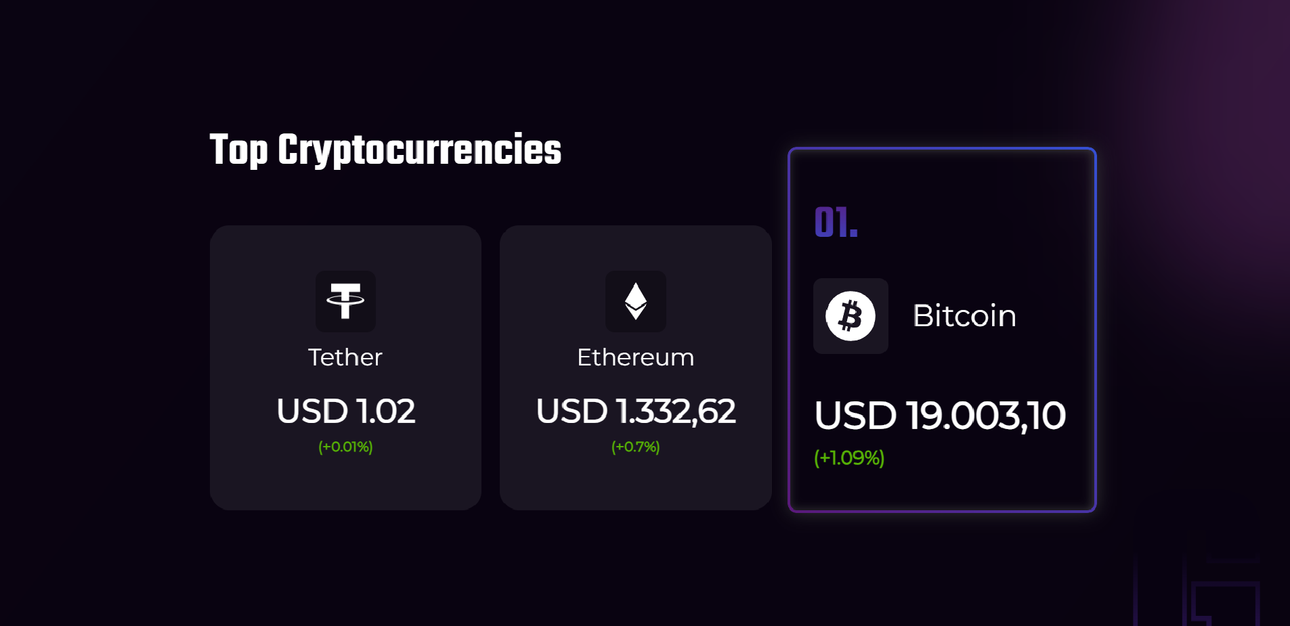
Task: Click the Bitcoin name label
Action: [964, 316]
